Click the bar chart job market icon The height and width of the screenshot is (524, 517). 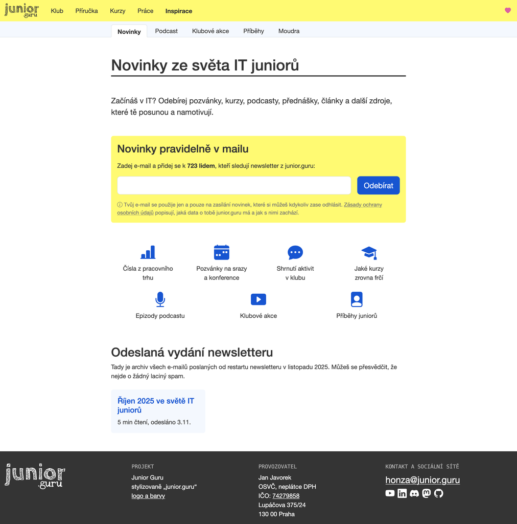(x=148, y=252)
